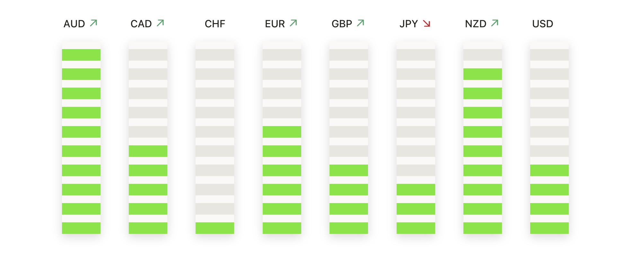Viewport: 632px width, 256px height.
Task: Click the red down arrow beside JPY
Action: tap(426, 23)
